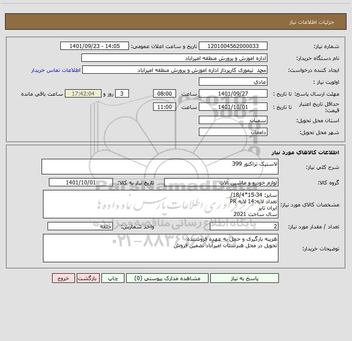Click the توضیحات خریدار text area
Screen dimensions: 352x341
pyautogui.click(x=160, y=248)
